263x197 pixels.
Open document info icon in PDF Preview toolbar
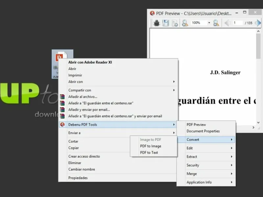coord(175,23)
